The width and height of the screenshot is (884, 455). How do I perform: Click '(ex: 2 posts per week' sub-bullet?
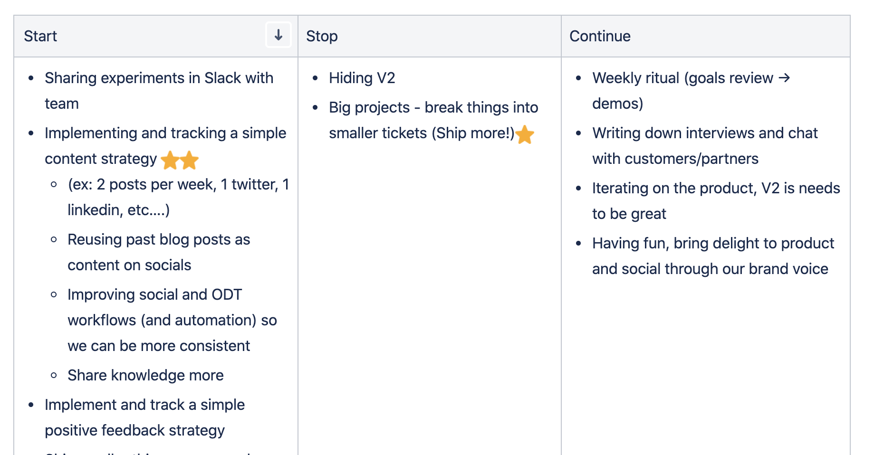[x=178, y=184]
